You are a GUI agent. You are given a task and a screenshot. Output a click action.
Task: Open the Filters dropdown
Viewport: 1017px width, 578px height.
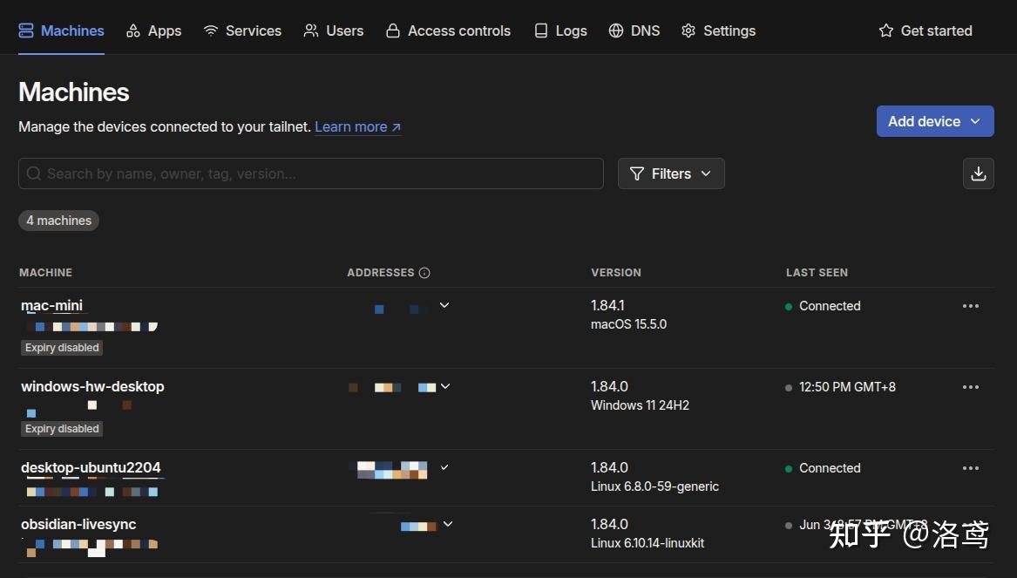[670, 173]
